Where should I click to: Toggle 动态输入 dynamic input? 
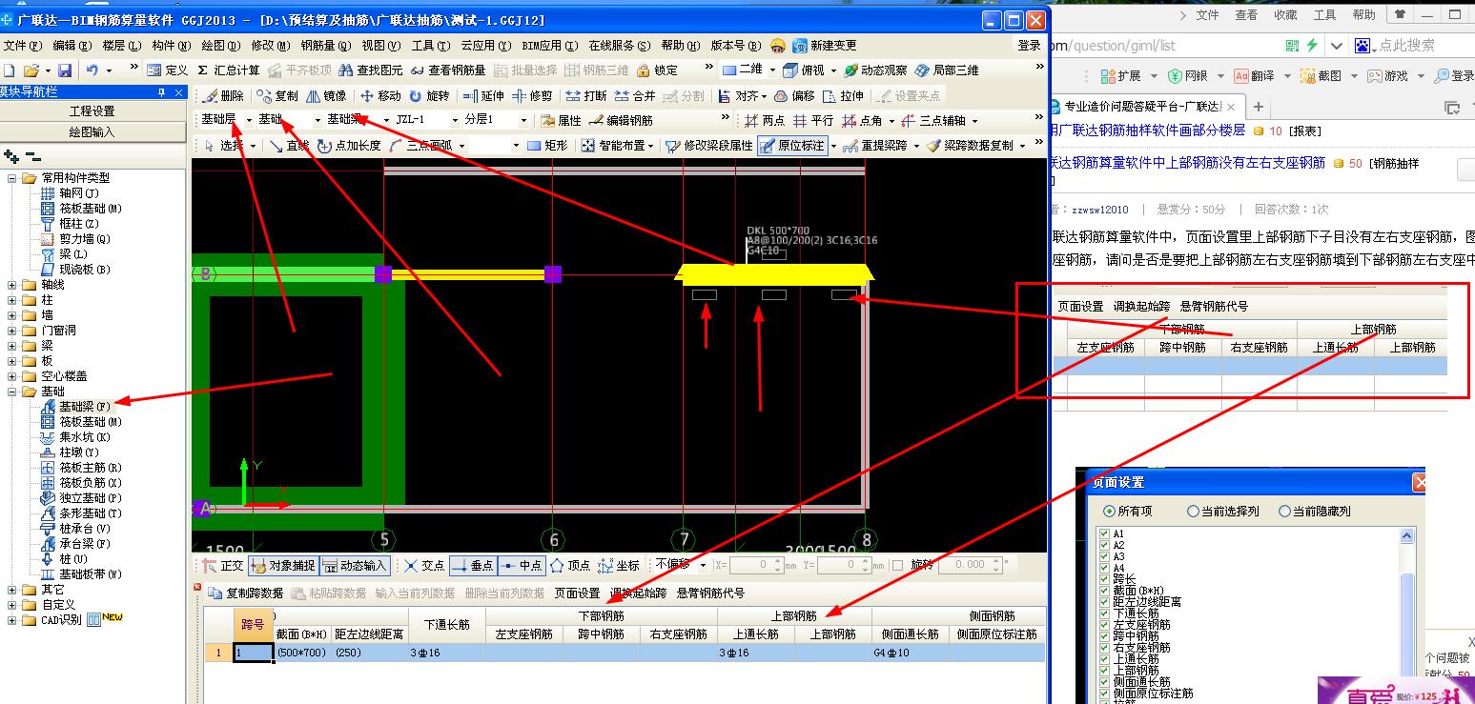355,566
